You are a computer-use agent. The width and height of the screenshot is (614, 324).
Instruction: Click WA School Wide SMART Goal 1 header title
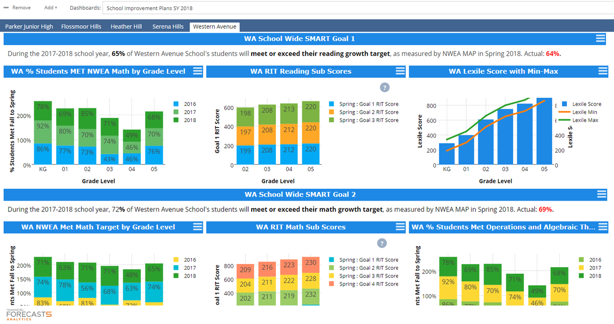(299, 39)
